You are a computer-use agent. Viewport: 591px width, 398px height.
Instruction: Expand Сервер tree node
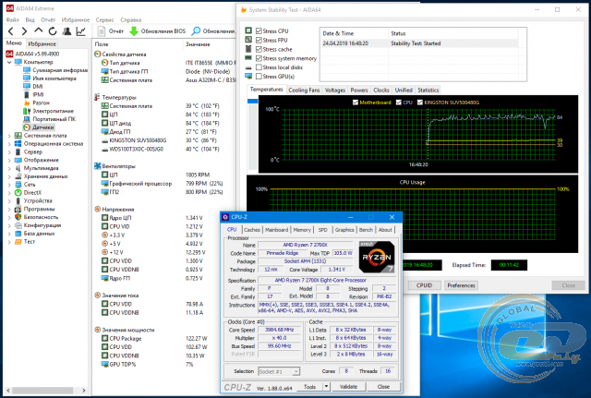point(9,151)
